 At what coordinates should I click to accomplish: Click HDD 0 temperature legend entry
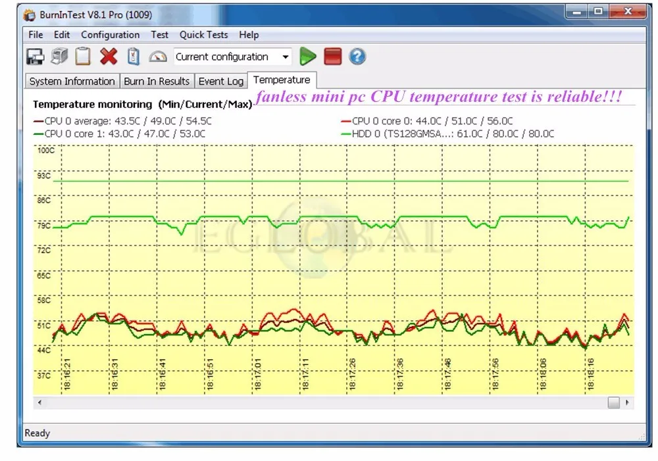(447, 133)
